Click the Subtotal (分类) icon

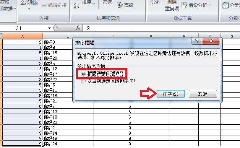[x=225, y=5]
